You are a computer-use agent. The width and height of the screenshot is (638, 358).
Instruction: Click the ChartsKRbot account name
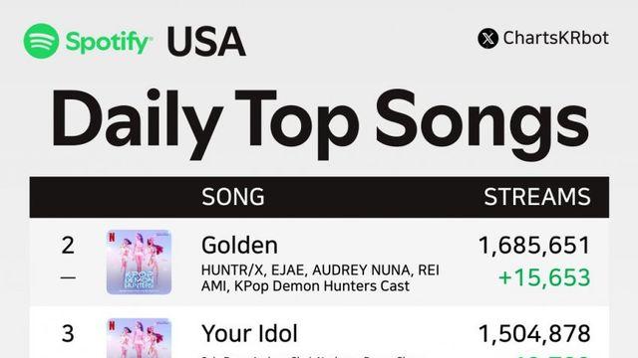(556, 38)
